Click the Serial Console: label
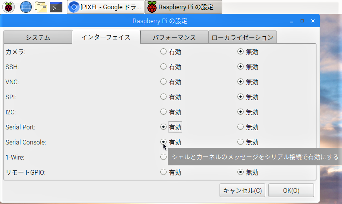Viewport: 342px width, 204px height. tap(26, 142)
